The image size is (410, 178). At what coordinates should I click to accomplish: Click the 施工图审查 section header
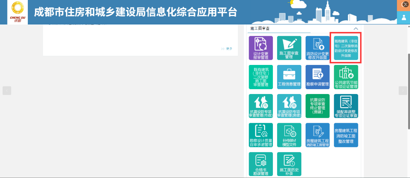click(260, 28)
